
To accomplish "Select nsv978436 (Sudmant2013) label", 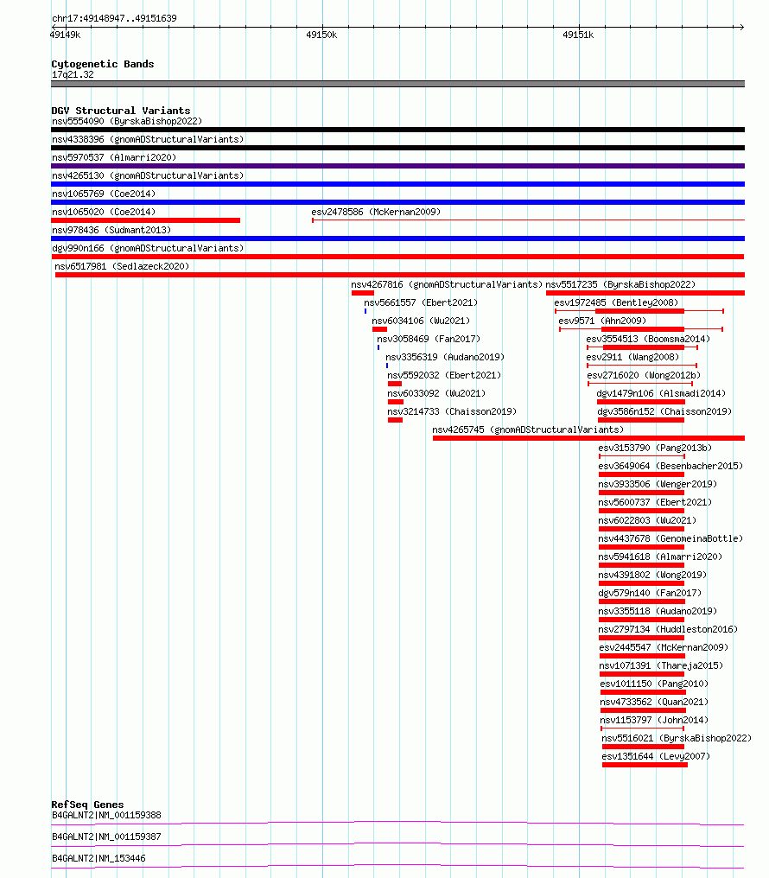I will click(x=111, y=230).
